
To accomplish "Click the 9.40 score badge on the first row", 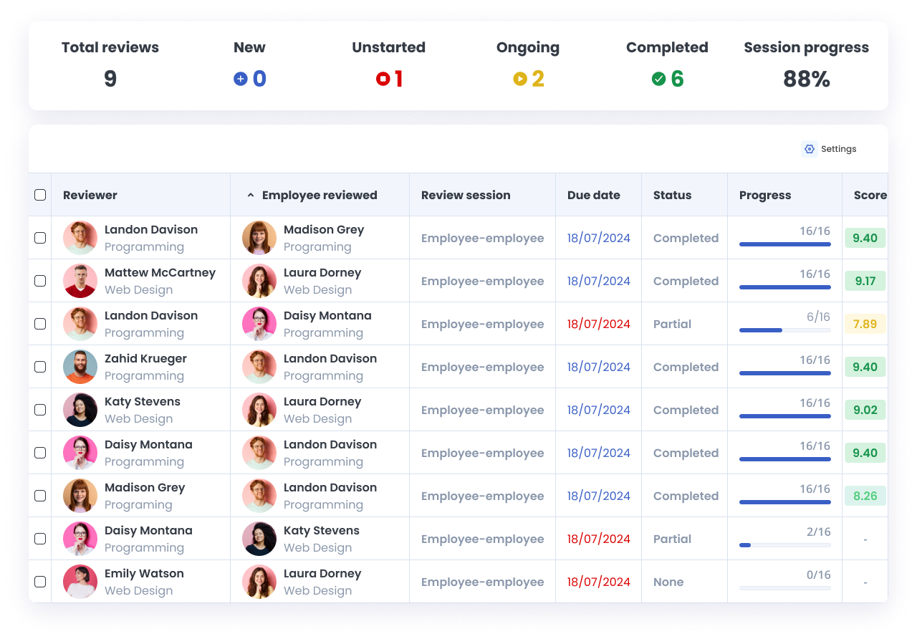I will [x=865, y=237].
